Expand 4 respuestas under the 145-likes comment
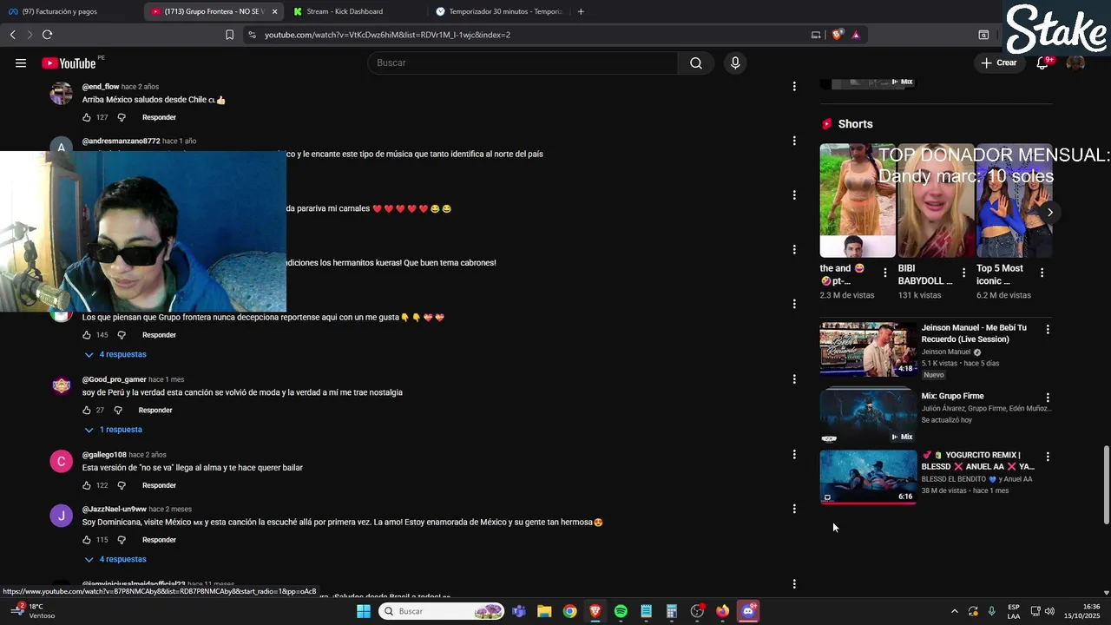The image size is (1111, 625). coord(115,354)
